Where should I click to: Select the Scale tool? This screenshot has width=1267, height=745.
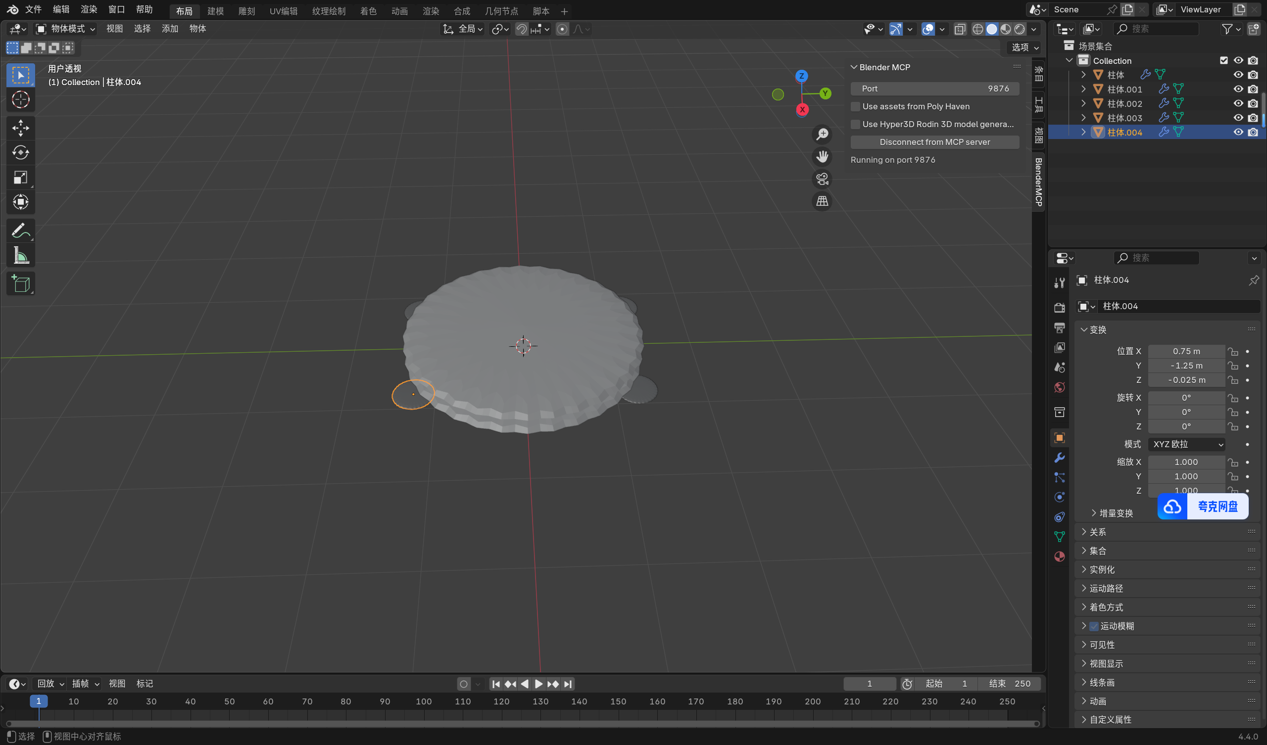21,177
